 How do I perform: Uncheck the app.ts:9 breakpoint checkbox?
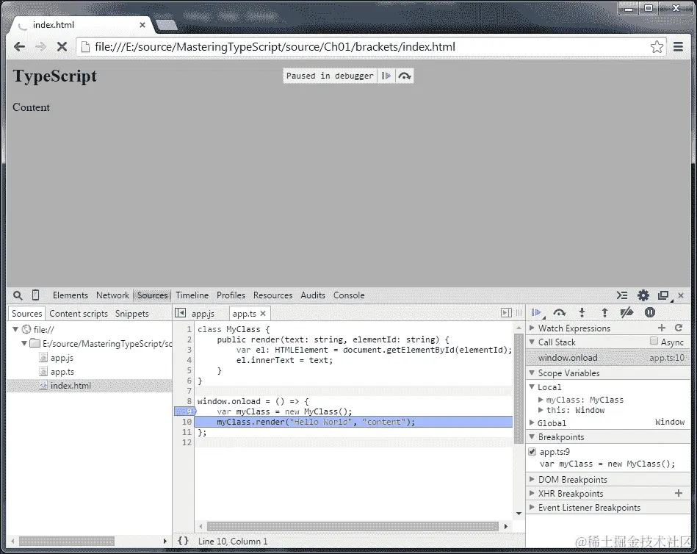(532, 452)
